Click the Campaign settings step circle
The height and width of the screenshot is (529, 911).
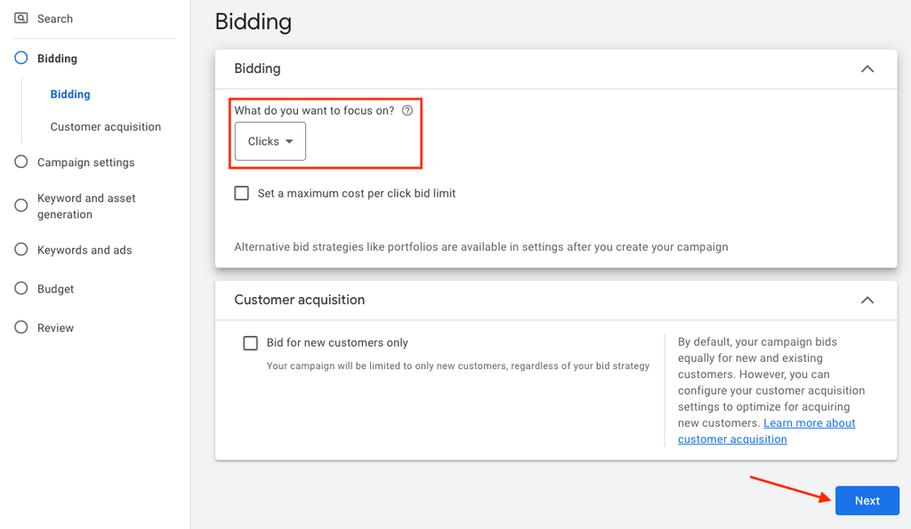point(21,162)
